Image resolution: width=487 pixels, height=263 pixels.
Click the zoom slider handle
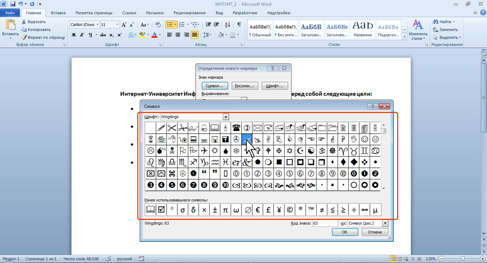[x=463, y=258]
